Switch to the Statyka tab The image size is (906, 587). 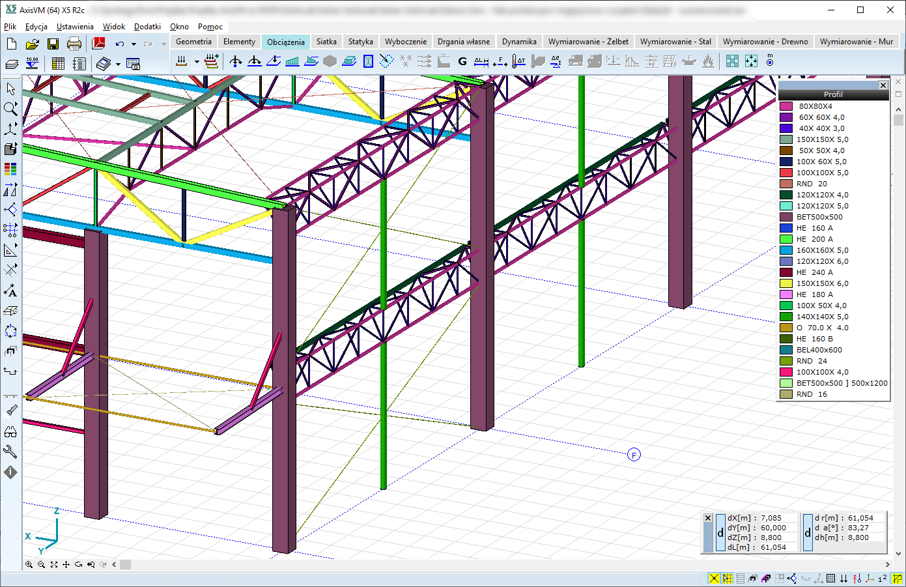click(x=360, y=42)
